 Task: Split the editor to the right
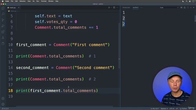pyautogui.click(x=114, y=7)
